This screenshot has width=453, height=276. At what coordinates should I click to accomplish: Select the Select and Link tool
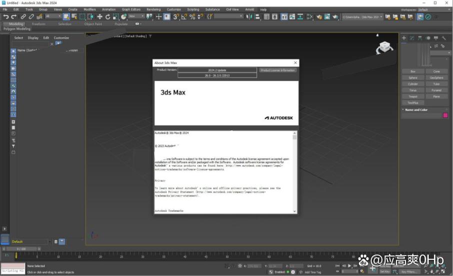(23, 17)
